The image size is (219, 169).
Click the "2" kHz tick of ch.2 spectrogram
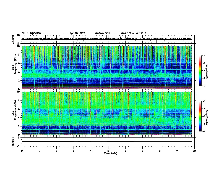click(19, 126)
